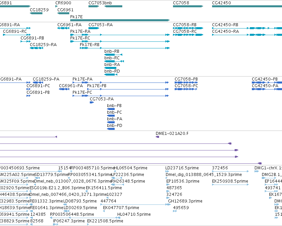Select protein bnb-PA
Screen dimensions: 282x226
[x=111, y=122]
